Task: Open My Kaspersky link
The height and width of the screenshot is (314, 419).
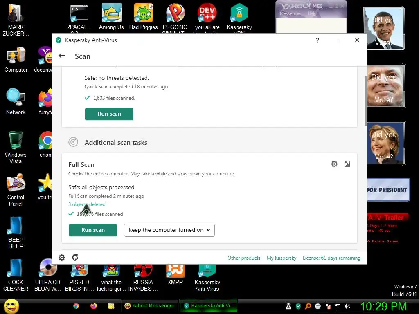Action: click(282, 258)
